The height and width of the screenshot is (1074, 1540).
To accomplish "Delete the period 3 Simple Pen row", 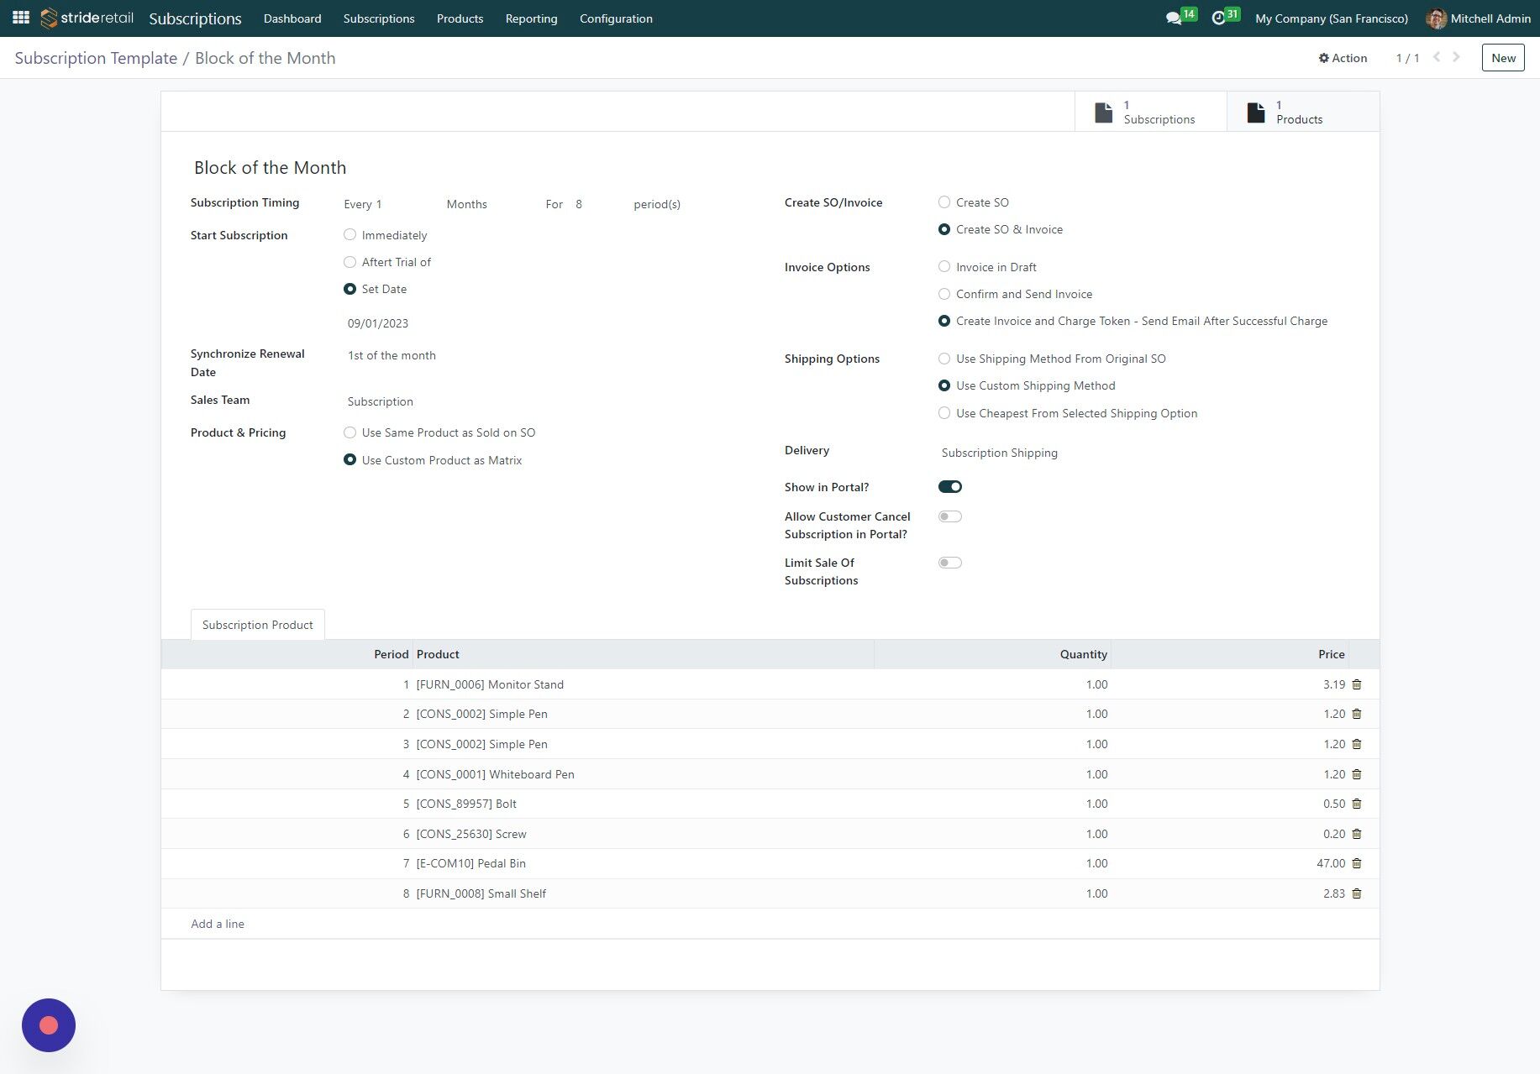I will click(1357, 744).
